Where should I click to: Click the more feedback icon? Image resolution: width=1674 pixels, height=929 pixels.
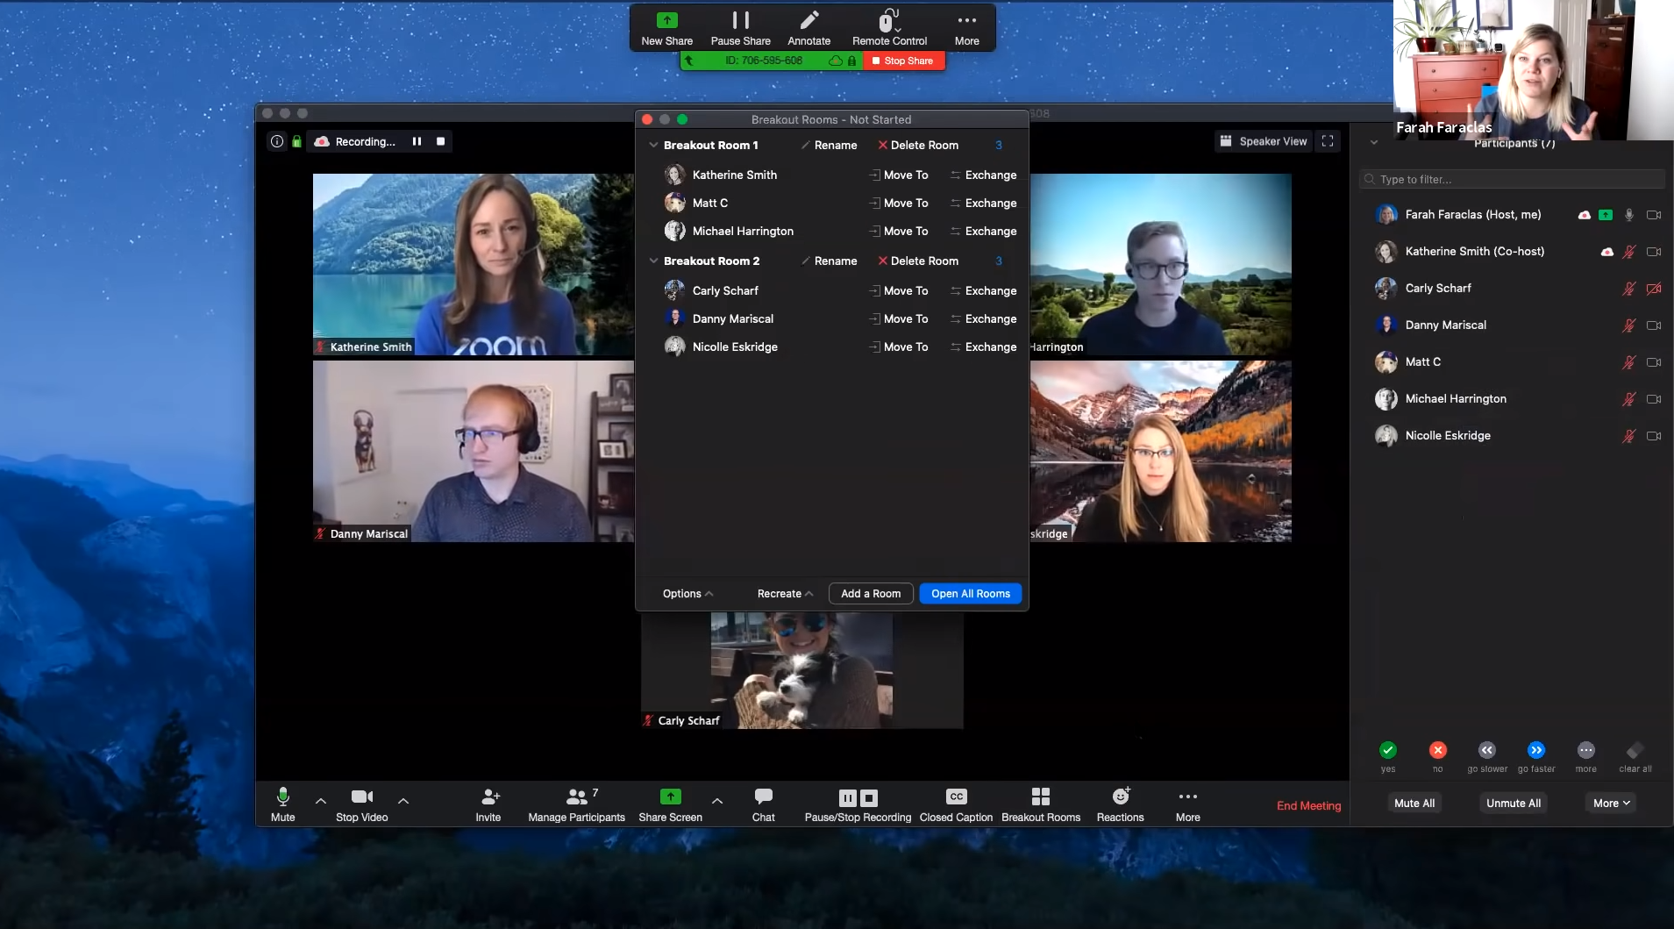1586,750
